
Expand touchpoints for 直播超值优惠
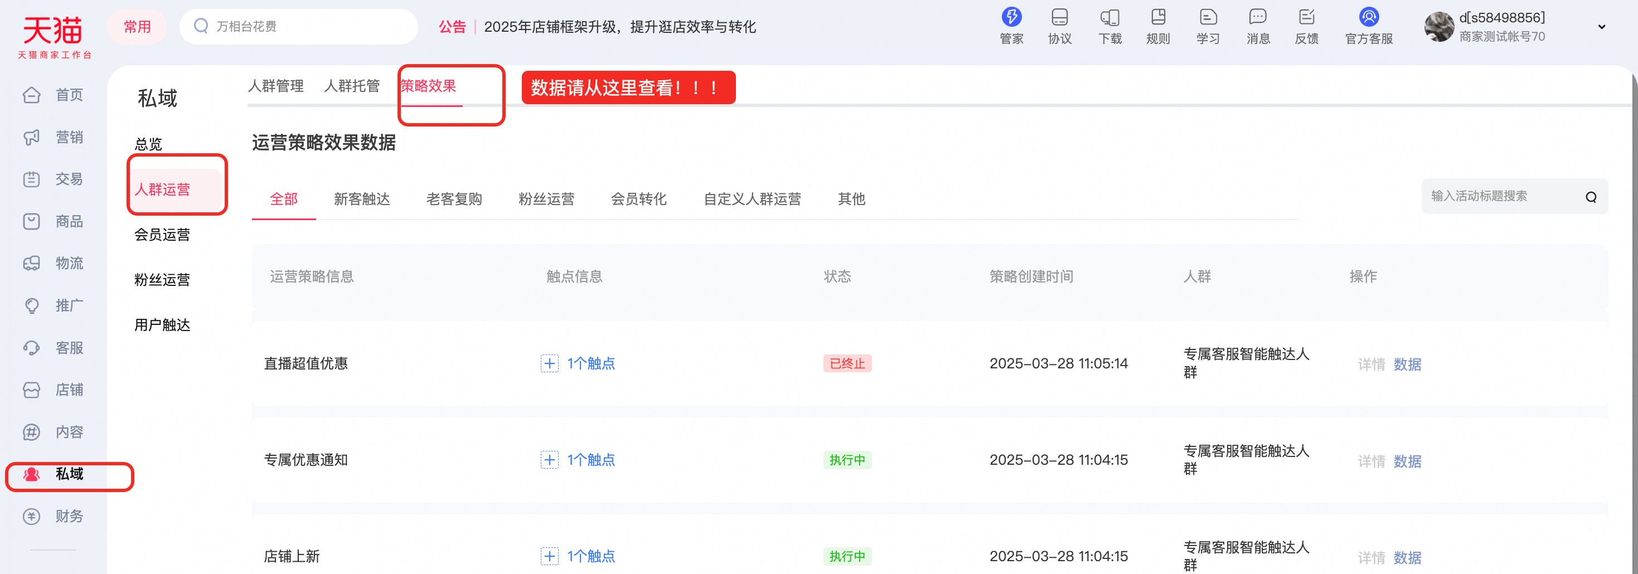549,363
